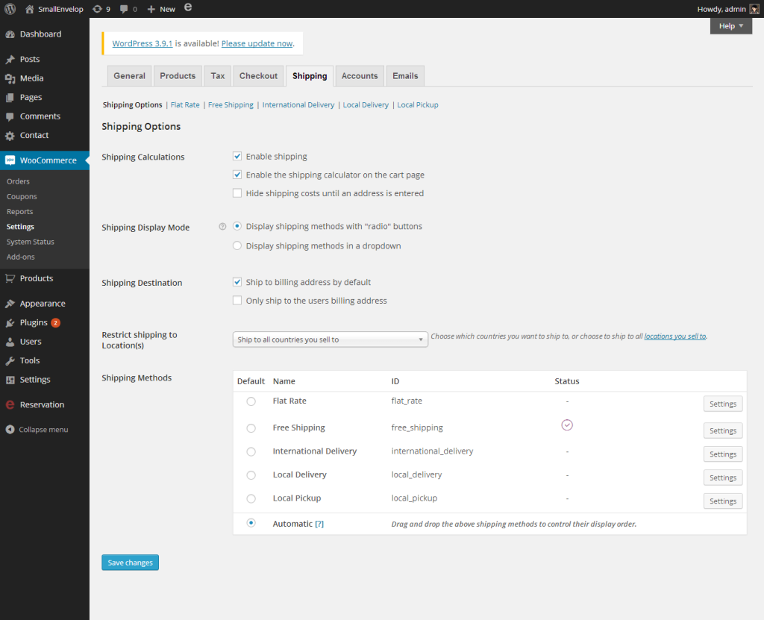This screenshot has width=764, height=620.
Task: Click the WooCommerce icon in sidebar
Action: [10, 160]
